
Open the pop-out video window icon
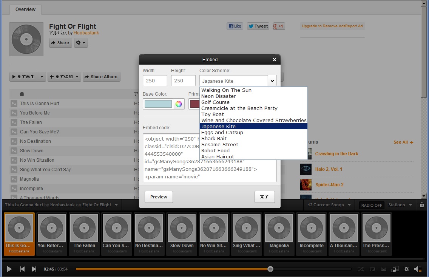pyautogui.click(x=395, y=269)
